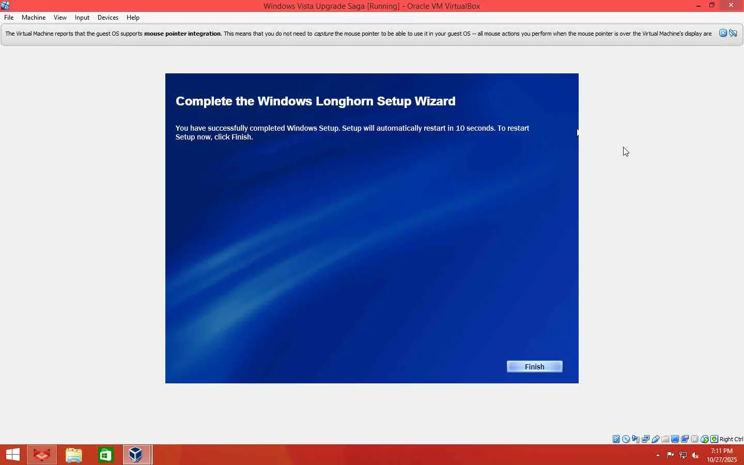This screenshot has height=465, width=744.
Task: Click the optical disc status icon
Action: [x=626, y=439]
